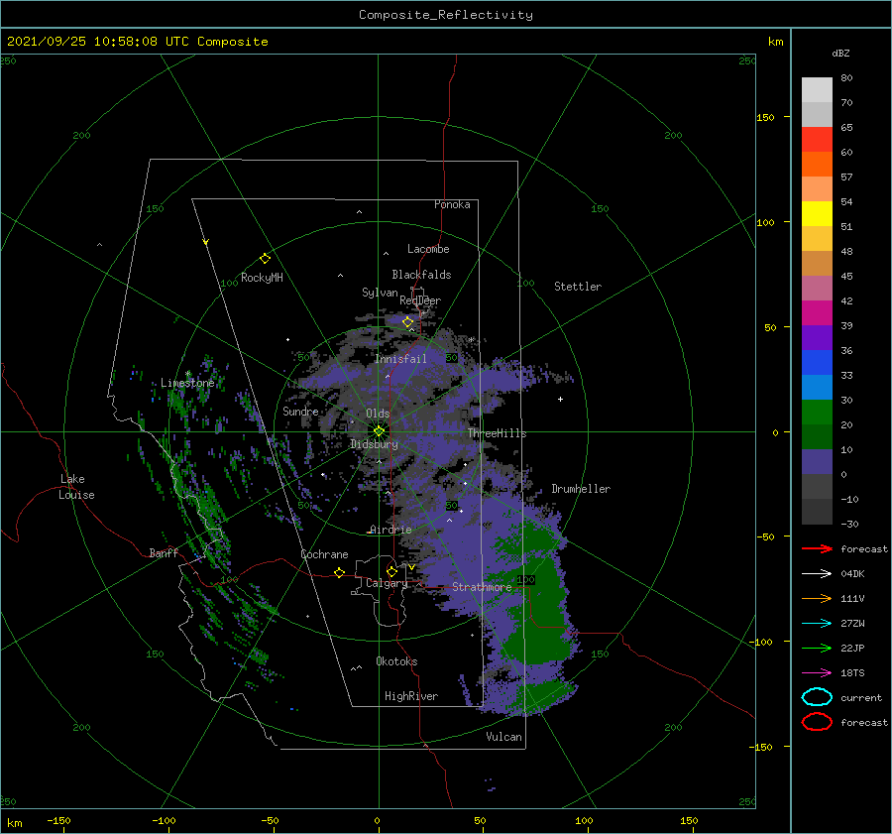Click the 'Banff' map label
Image resolution: width=892 pixels, height=834 pixels.
[x=164, y=553]
